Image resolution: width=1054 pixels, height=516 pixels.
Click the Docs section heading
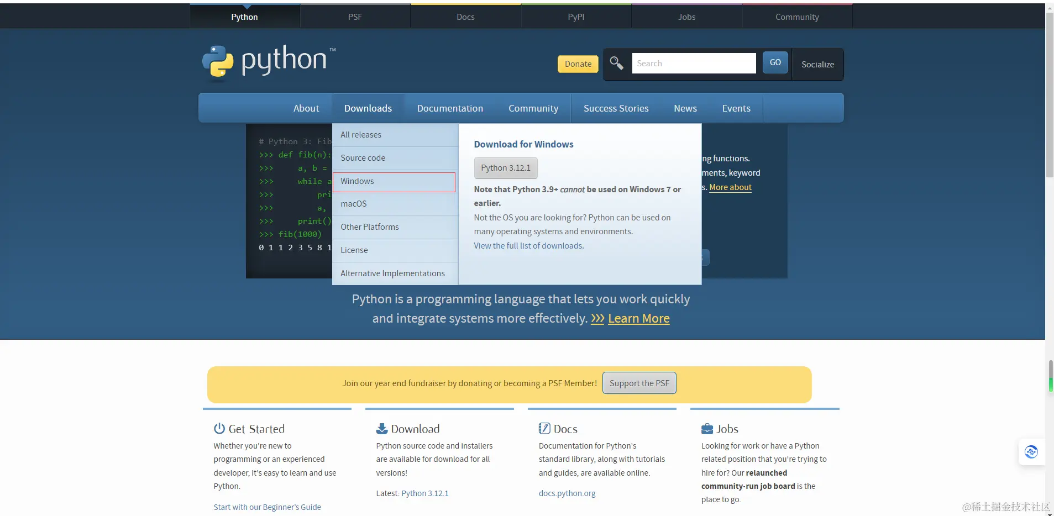(565, 429)
